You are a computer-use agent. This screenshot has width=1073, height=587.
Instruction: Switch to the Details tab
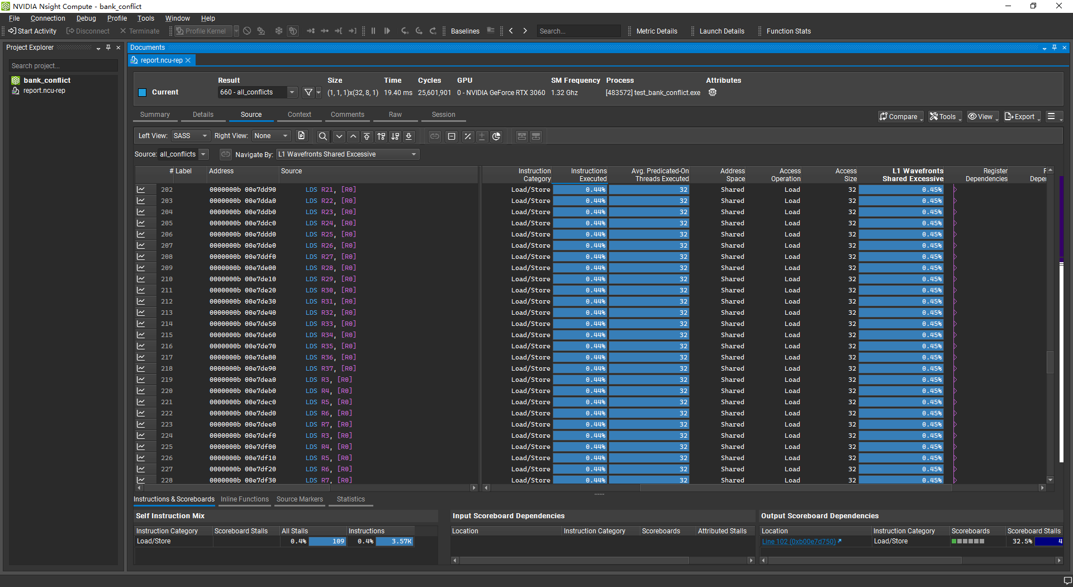point(203,115)
